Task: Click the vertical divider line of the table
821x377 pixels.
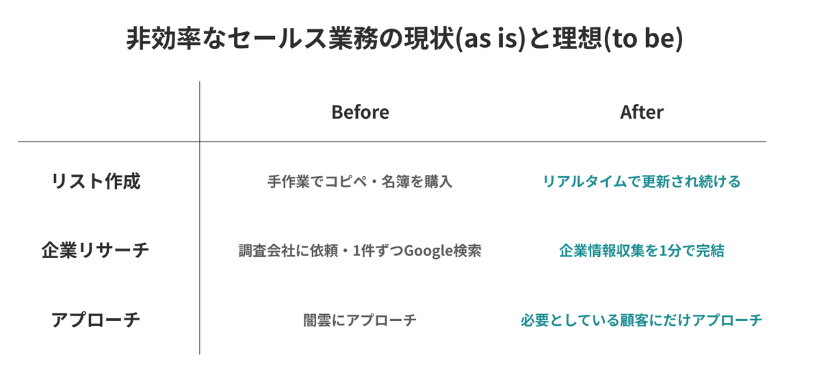Action: 200,217
